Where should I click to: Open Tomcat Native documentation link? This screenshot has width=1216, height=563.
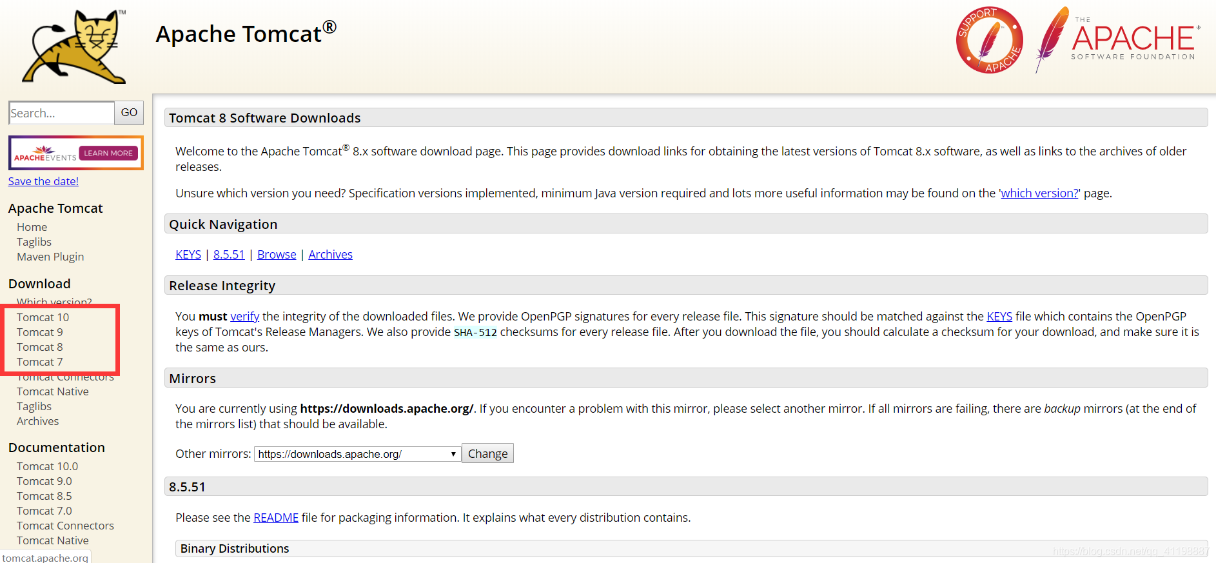53,540
